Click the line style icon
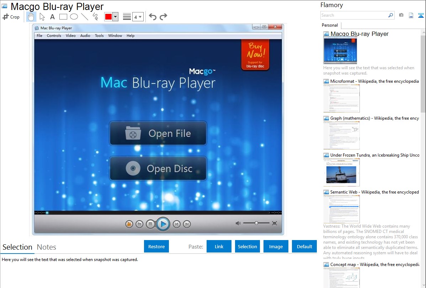The height and width of the screenshot is (288, 426). click(127, 17)
